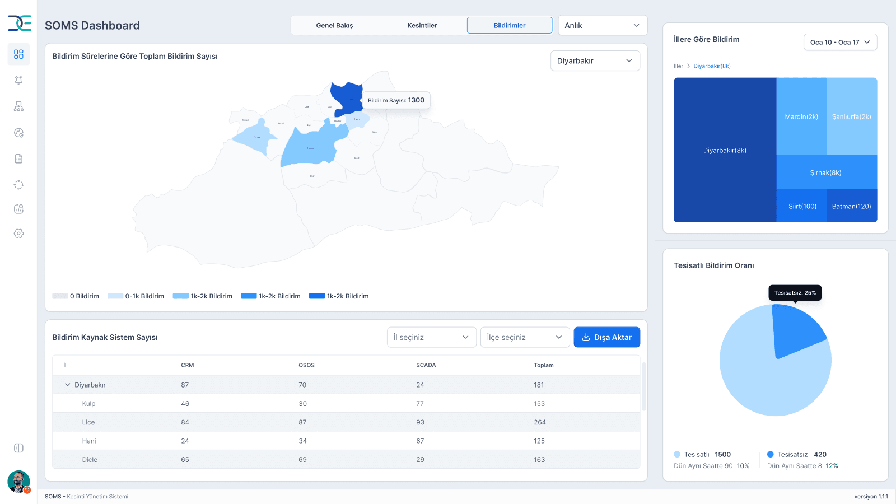Open the alarm bell notifications icon

point(18,80)
